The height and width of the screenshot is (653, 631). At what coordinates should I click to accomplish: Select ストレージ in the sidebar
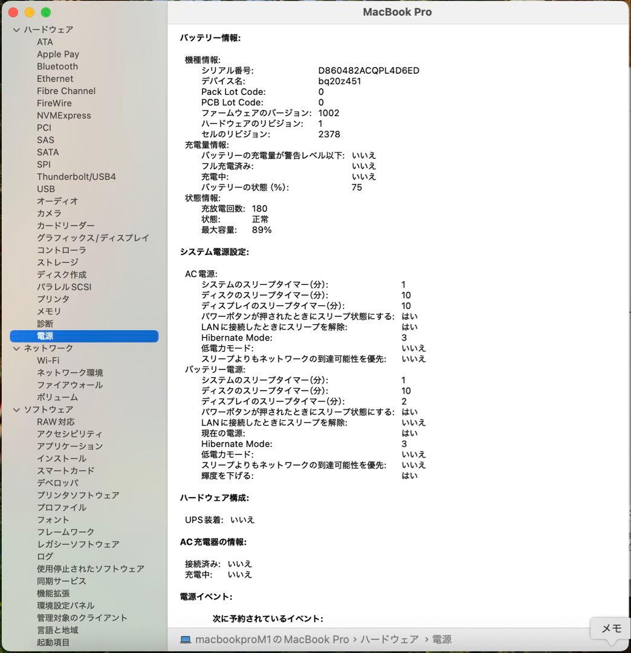pos(57,262)
